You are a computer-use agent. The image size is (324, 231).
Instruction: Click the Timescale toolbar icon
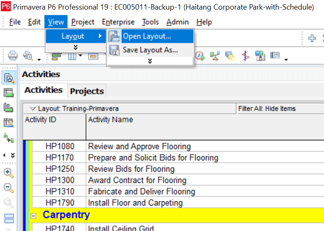click(x=93, y=56)
